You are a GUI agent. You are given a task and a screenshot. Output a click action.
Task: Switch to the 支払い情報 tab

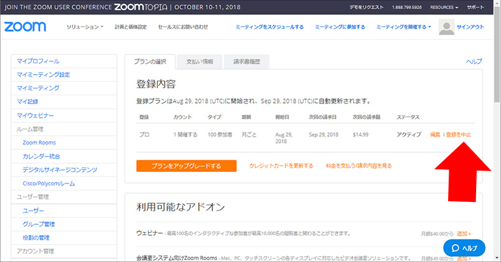[199, 61]
